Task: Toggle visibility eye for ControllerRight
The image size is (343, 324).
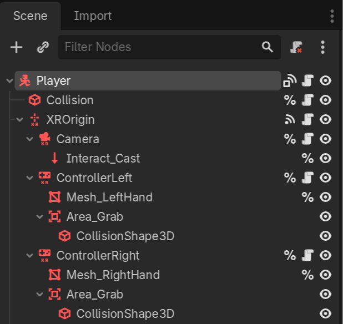Action: [326, 255]
